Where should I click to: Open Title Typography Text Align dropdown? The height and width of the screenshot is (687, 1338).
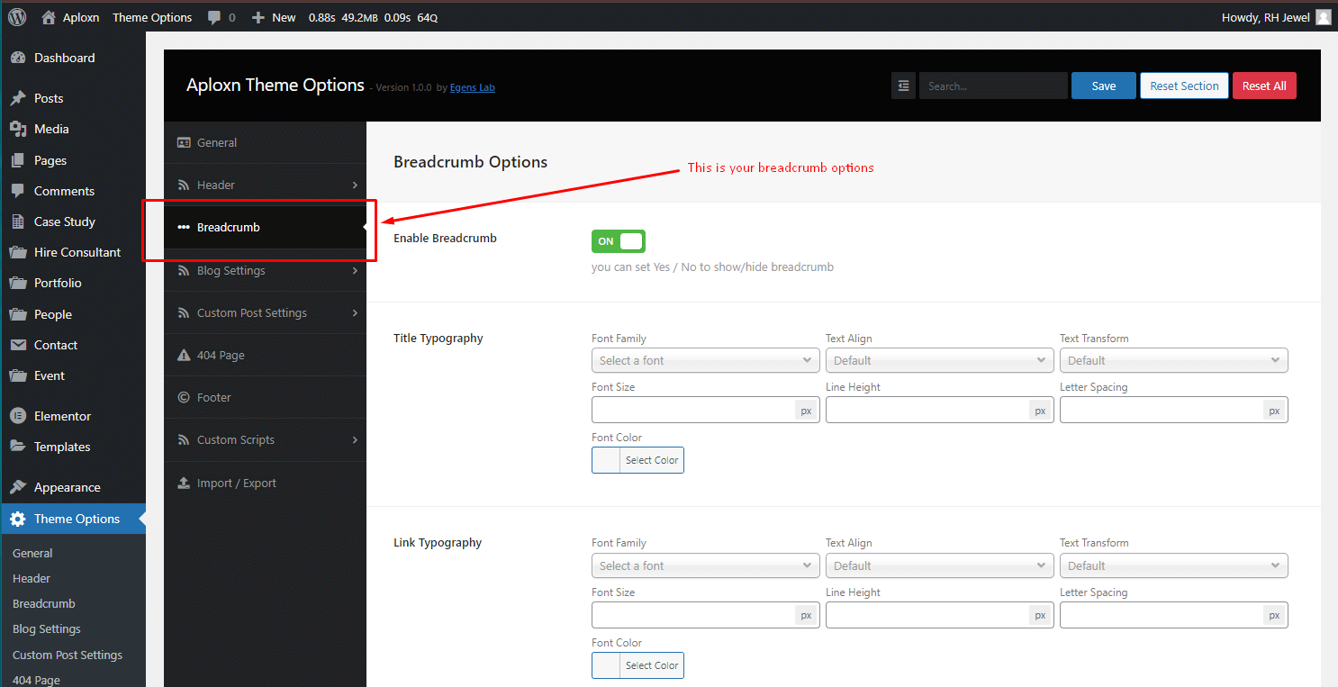pos(939,360)
